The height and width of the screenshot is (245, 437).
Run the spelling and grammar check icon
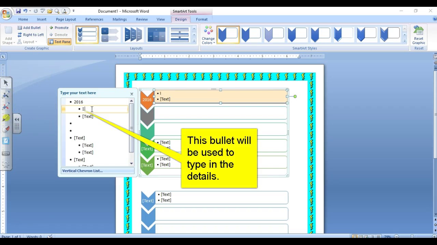point(43,11)
